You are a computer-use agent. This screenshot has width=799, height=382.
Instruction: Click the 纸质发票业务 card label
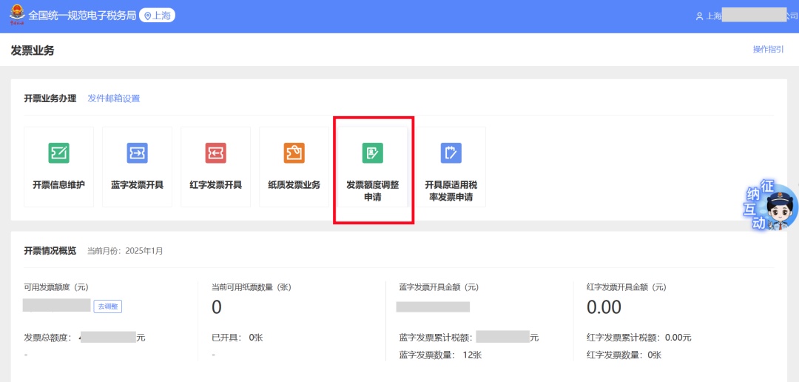(294, 185)
